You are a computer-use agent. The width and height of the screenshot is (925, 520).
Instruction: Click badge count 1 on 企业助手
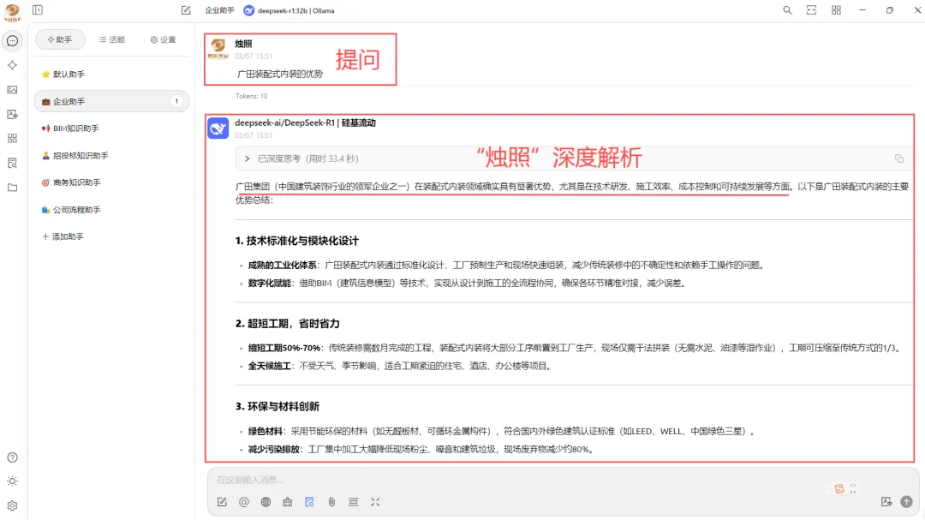point(176,102)
